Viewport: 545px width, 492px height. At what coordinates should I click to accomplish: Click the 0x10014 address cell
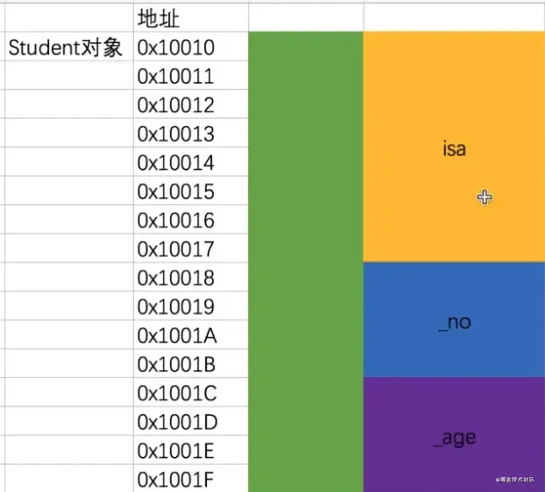coord(190,163)
